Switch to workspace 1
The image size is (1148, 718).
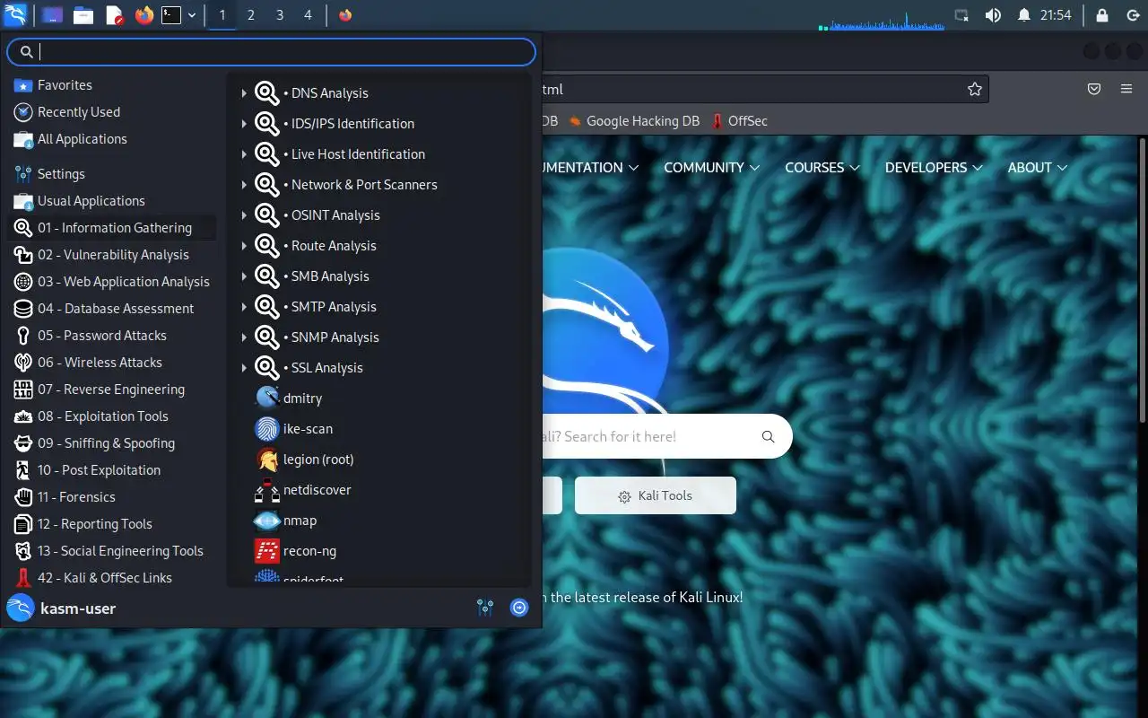point(222,15)
